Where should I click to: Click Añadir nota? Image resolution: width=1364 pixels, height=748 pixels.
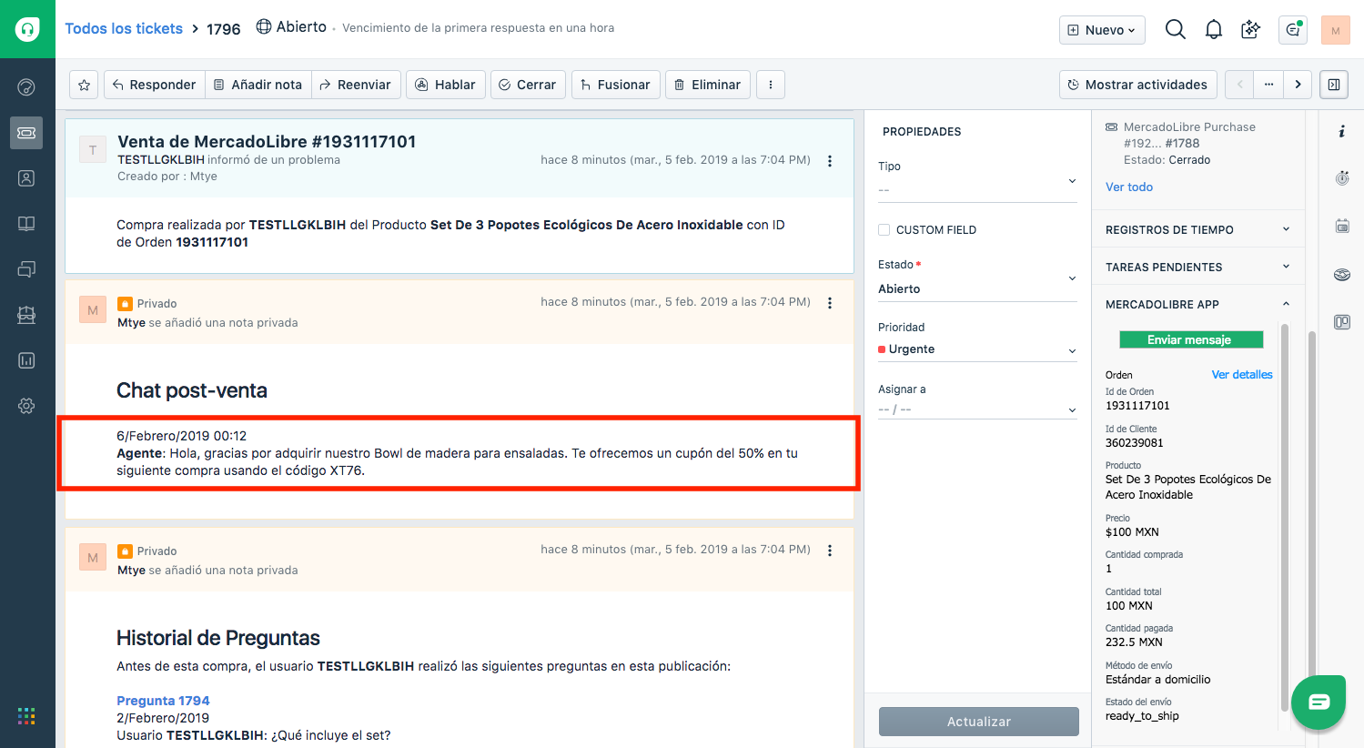pyautogui.click(x=258, y=85)
